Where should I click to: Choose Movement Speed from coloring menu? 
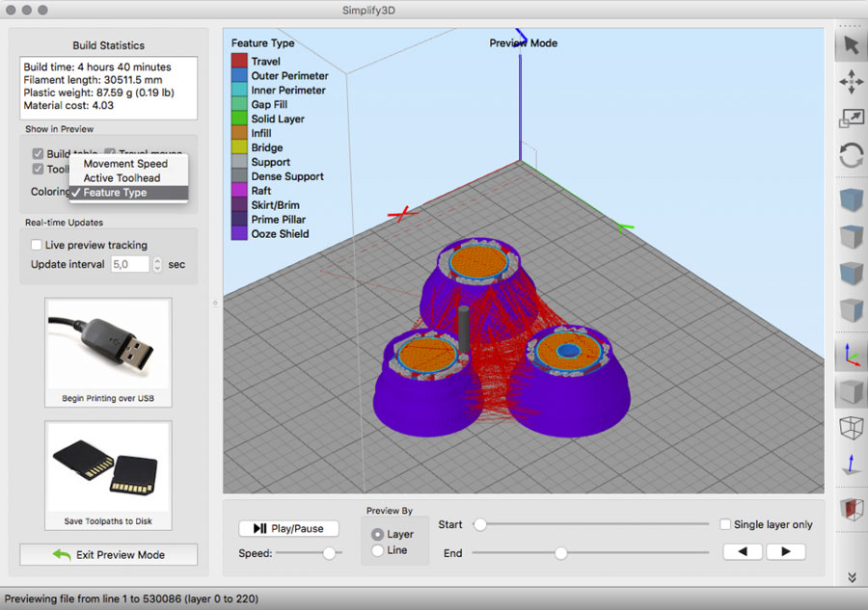(125, 164)
